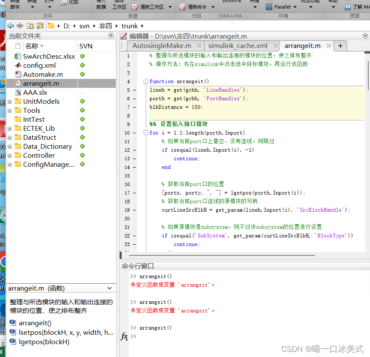
Task: Click SVN status icon of config.xml
Action: click(82, 65)
